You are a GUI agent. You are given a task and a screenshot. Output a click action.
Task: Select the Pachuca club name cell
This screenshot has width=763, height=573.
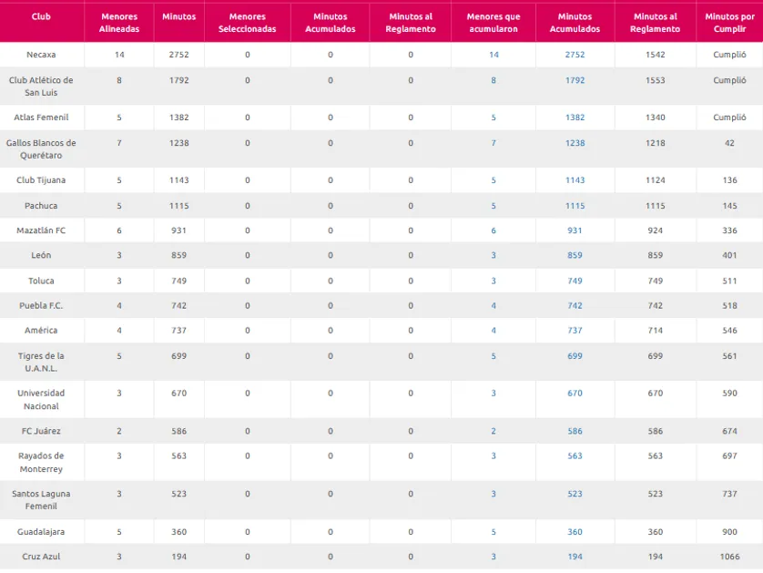(41, 206)
